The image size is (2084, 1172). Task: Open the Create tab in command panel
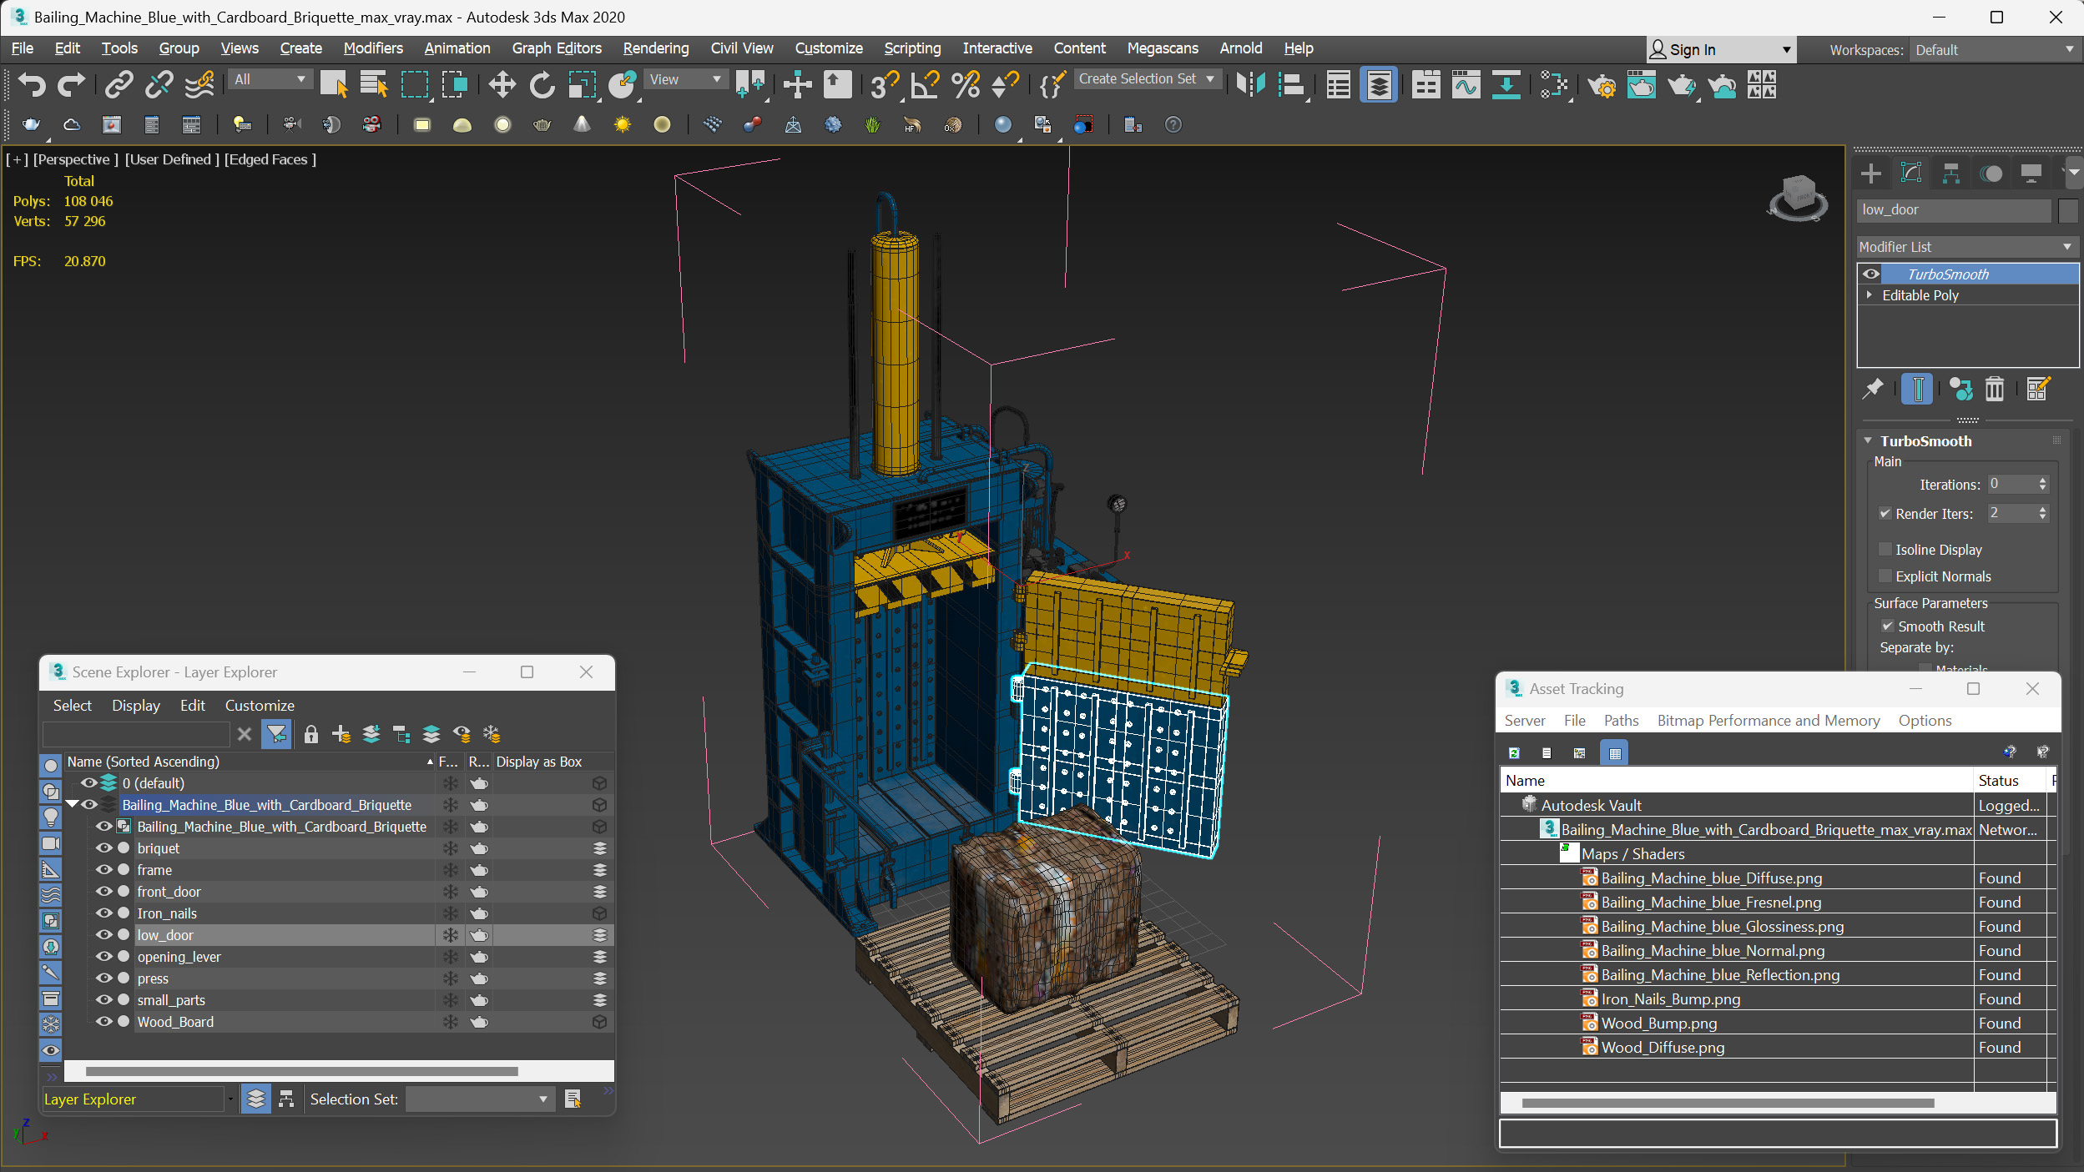1871,174
